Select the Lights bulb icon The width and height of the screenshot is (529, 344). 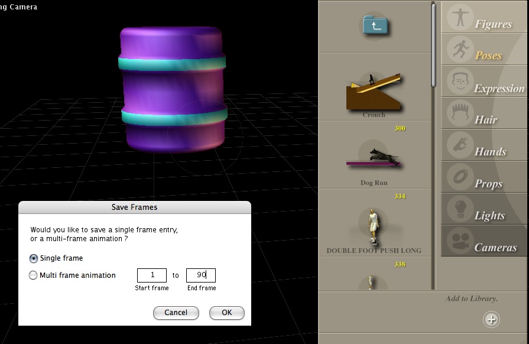(x=460, y=209)
